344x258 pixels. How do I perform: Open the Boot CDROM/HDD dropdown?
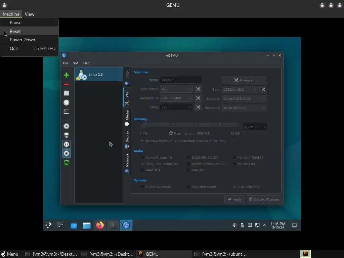tap(240, 89)
